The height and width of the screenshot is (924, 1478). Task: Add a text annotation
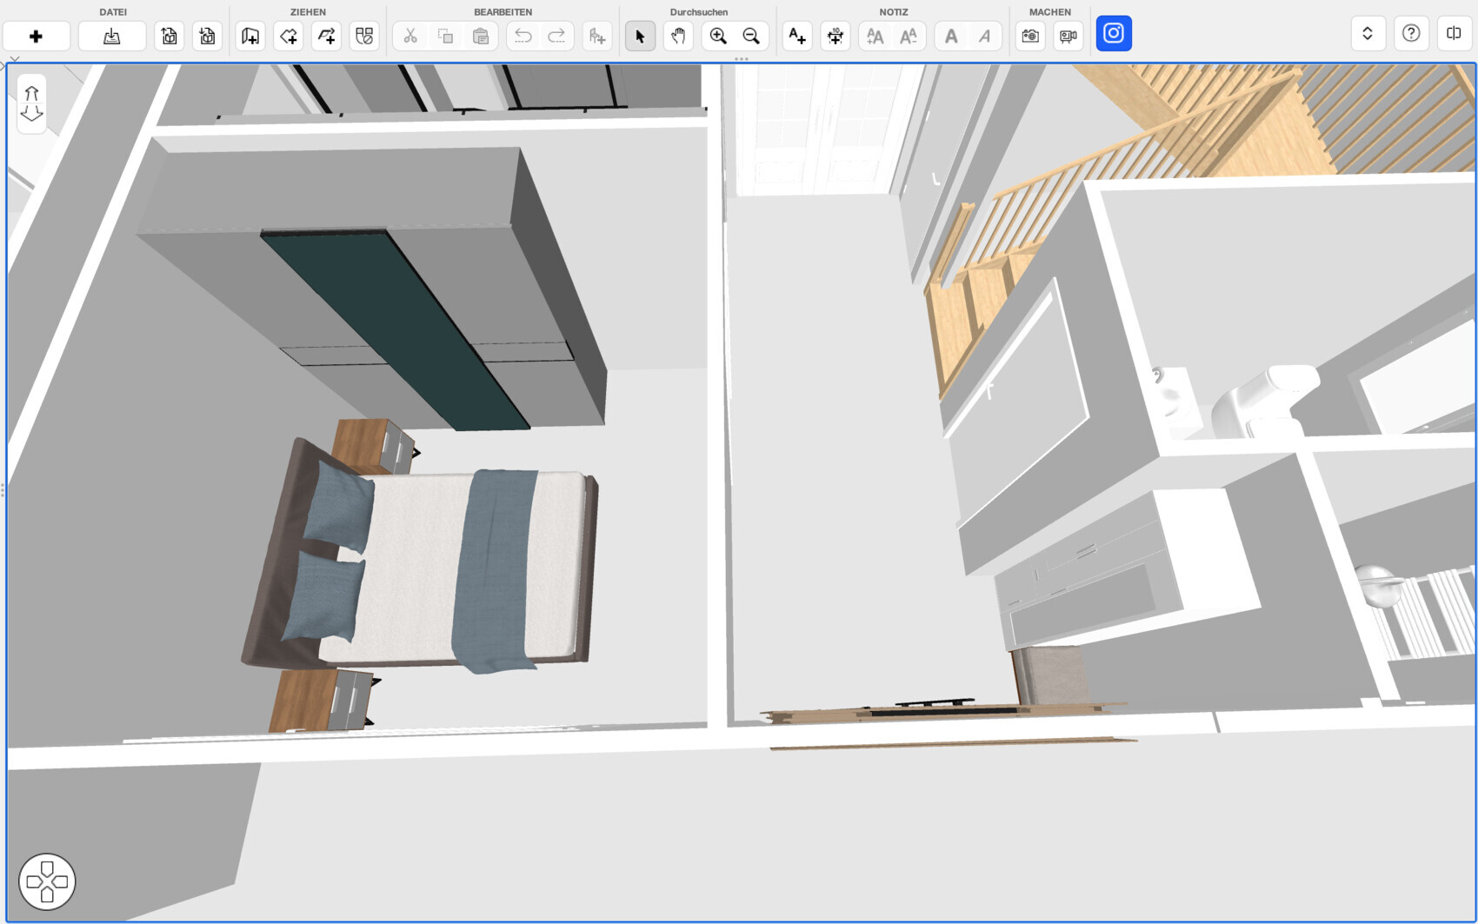pyautogui.click(x=796, y=37)
